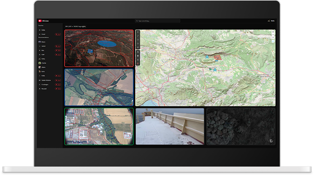Open the Delta user menu at top right
Viewport: 314px width, 175px height.
click(271, 21)
